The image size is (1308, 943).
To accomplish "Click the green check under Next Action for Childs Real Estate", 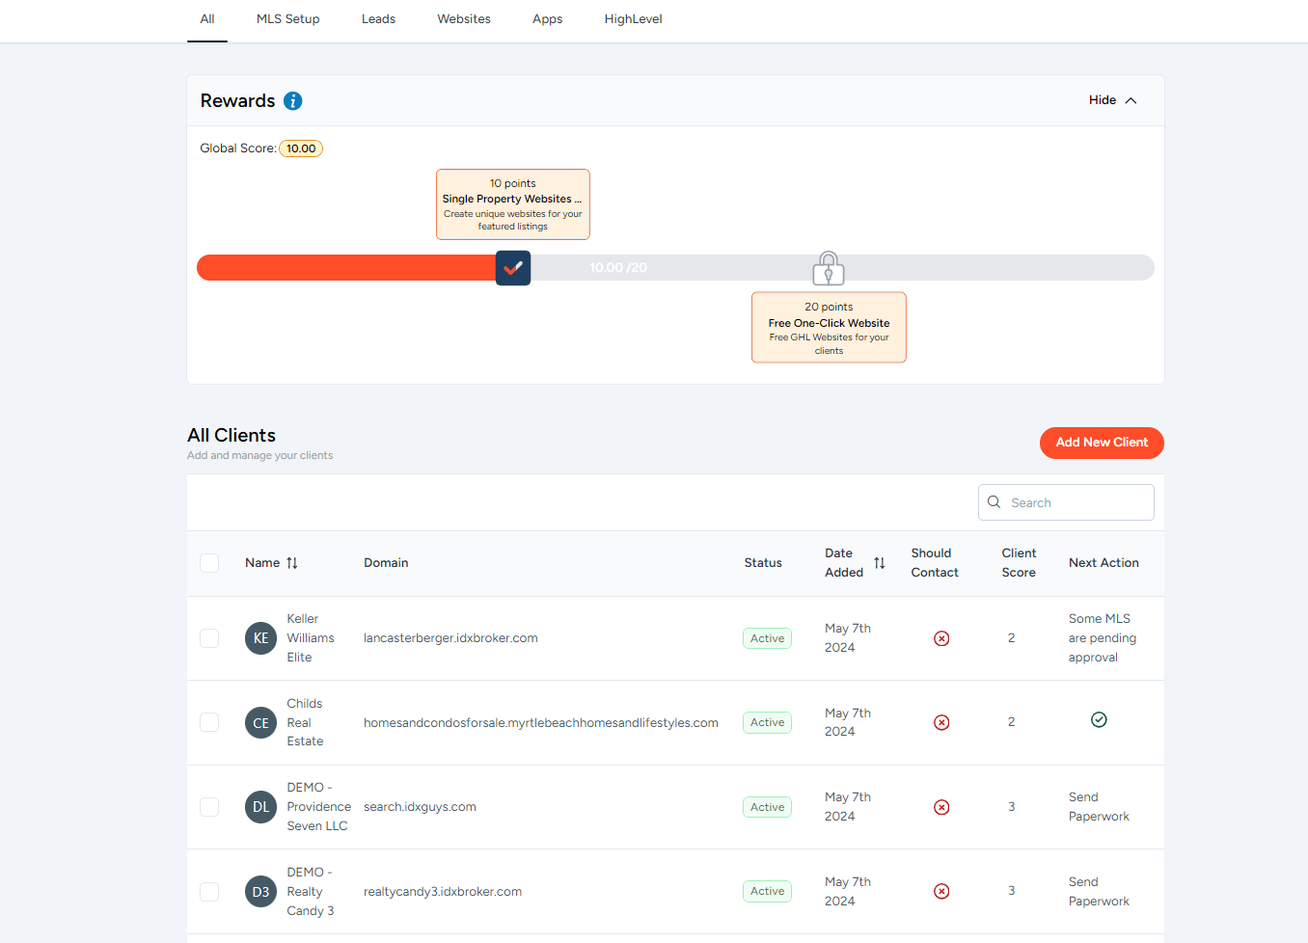I will point(1099,718).
